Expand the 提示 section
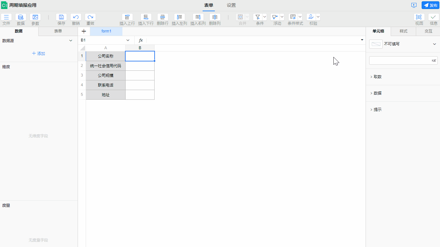This screenshot has height=247, width=440. click(378, 110)
